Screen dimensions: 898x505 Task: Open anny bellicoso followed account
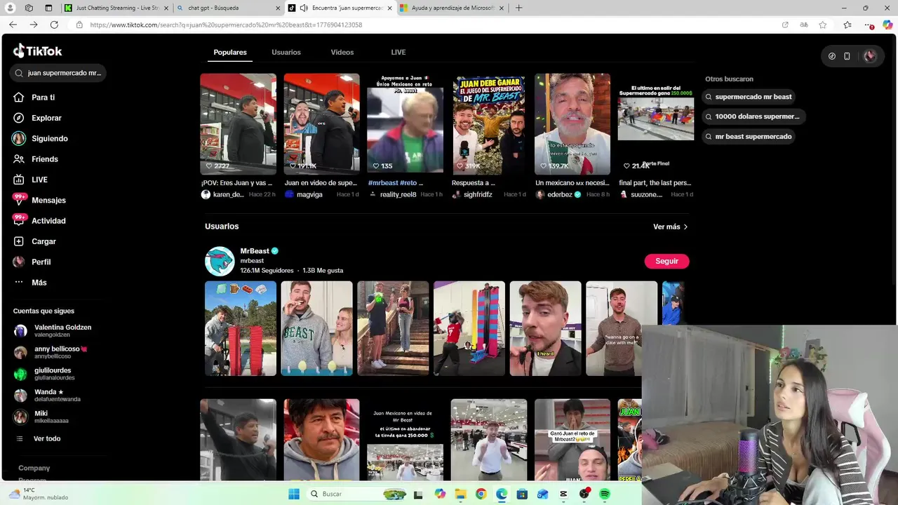50,352
